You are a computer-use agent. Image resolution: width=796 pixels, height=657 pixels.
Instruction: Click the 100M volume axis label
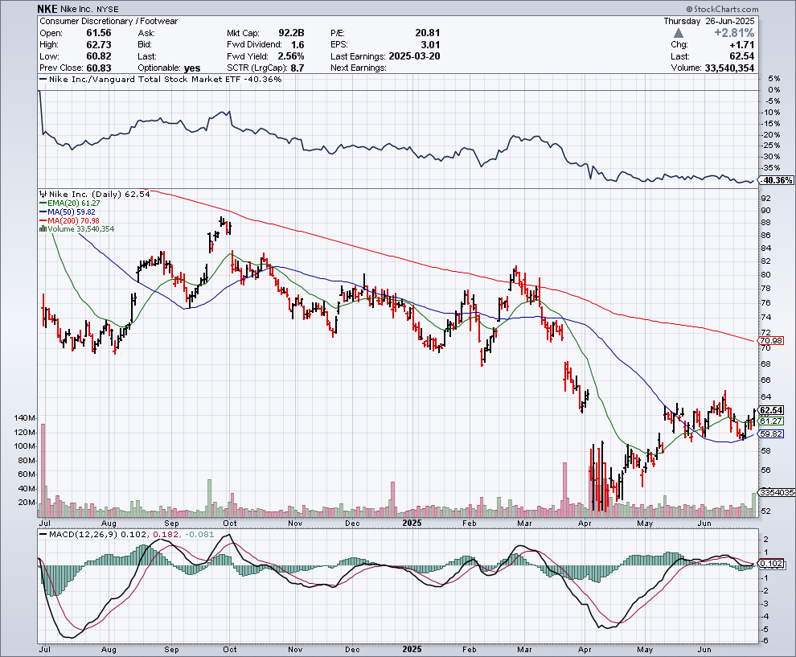[x=25, y=446]
